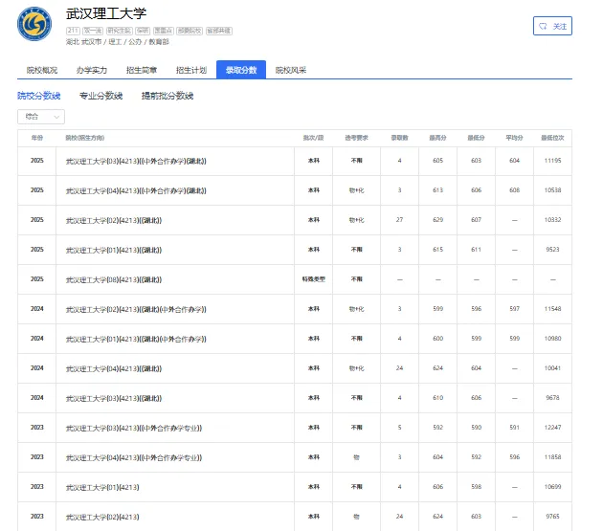Viewport: 603px width, 531px height.
Task: Click the 平均分 column header
Action: click(514, 138)
